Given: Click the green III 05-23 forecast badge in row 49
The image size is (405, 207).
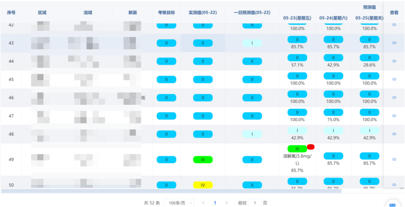Looking at the screenshot, I should pyautogui.click(x=297, y=149).
